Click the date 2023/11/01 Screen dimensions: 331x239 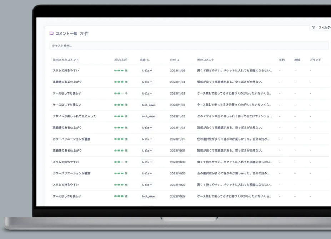click(177, 139)
